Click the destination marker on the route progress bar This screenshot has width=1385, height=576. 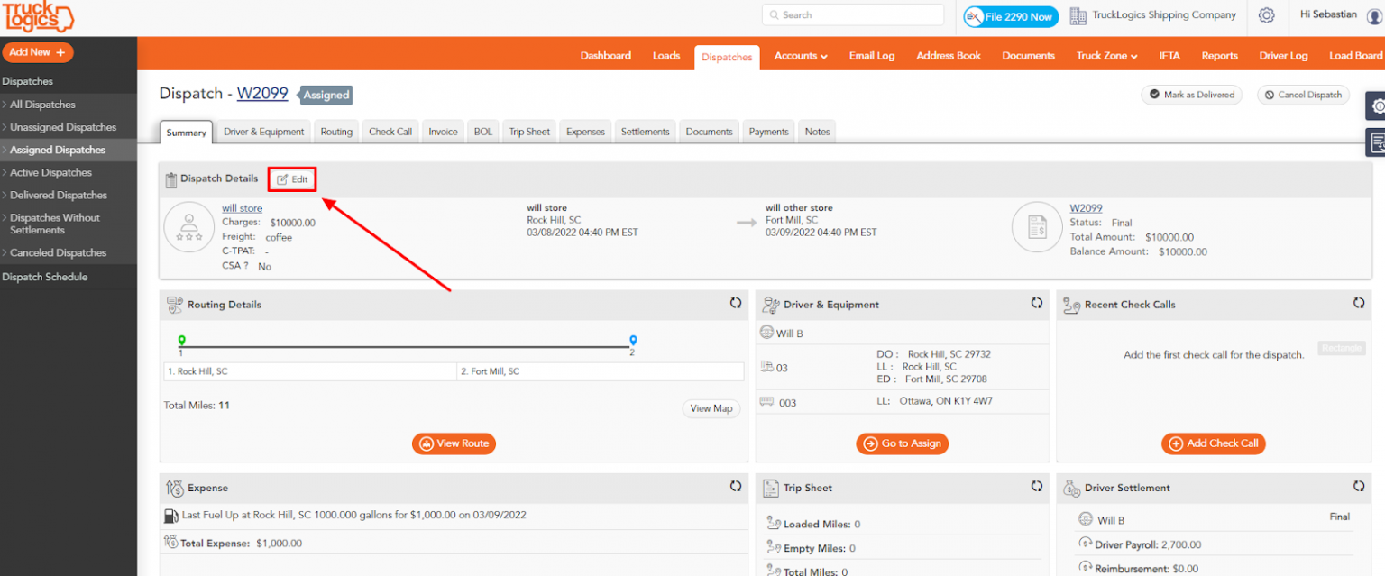pyautogui.click(x=632, y=341)
